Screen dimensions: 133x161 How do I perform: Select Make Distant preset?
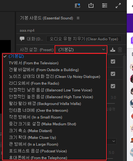(x=55, y=131)
